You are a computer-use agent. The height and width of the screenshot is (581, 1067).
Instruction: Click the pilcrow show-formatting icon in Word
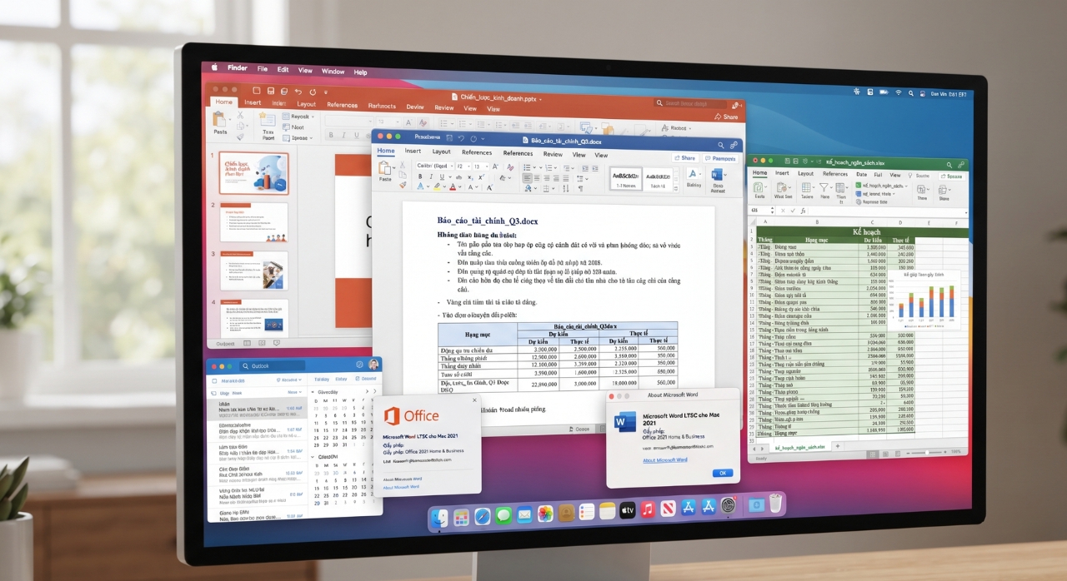click(580, 188)
